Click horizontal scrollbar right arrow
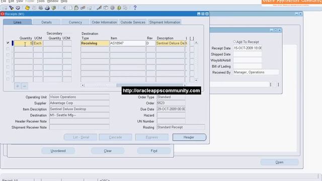Image resolution: width=322 pixels, height=181 pixels. (185, 85)
